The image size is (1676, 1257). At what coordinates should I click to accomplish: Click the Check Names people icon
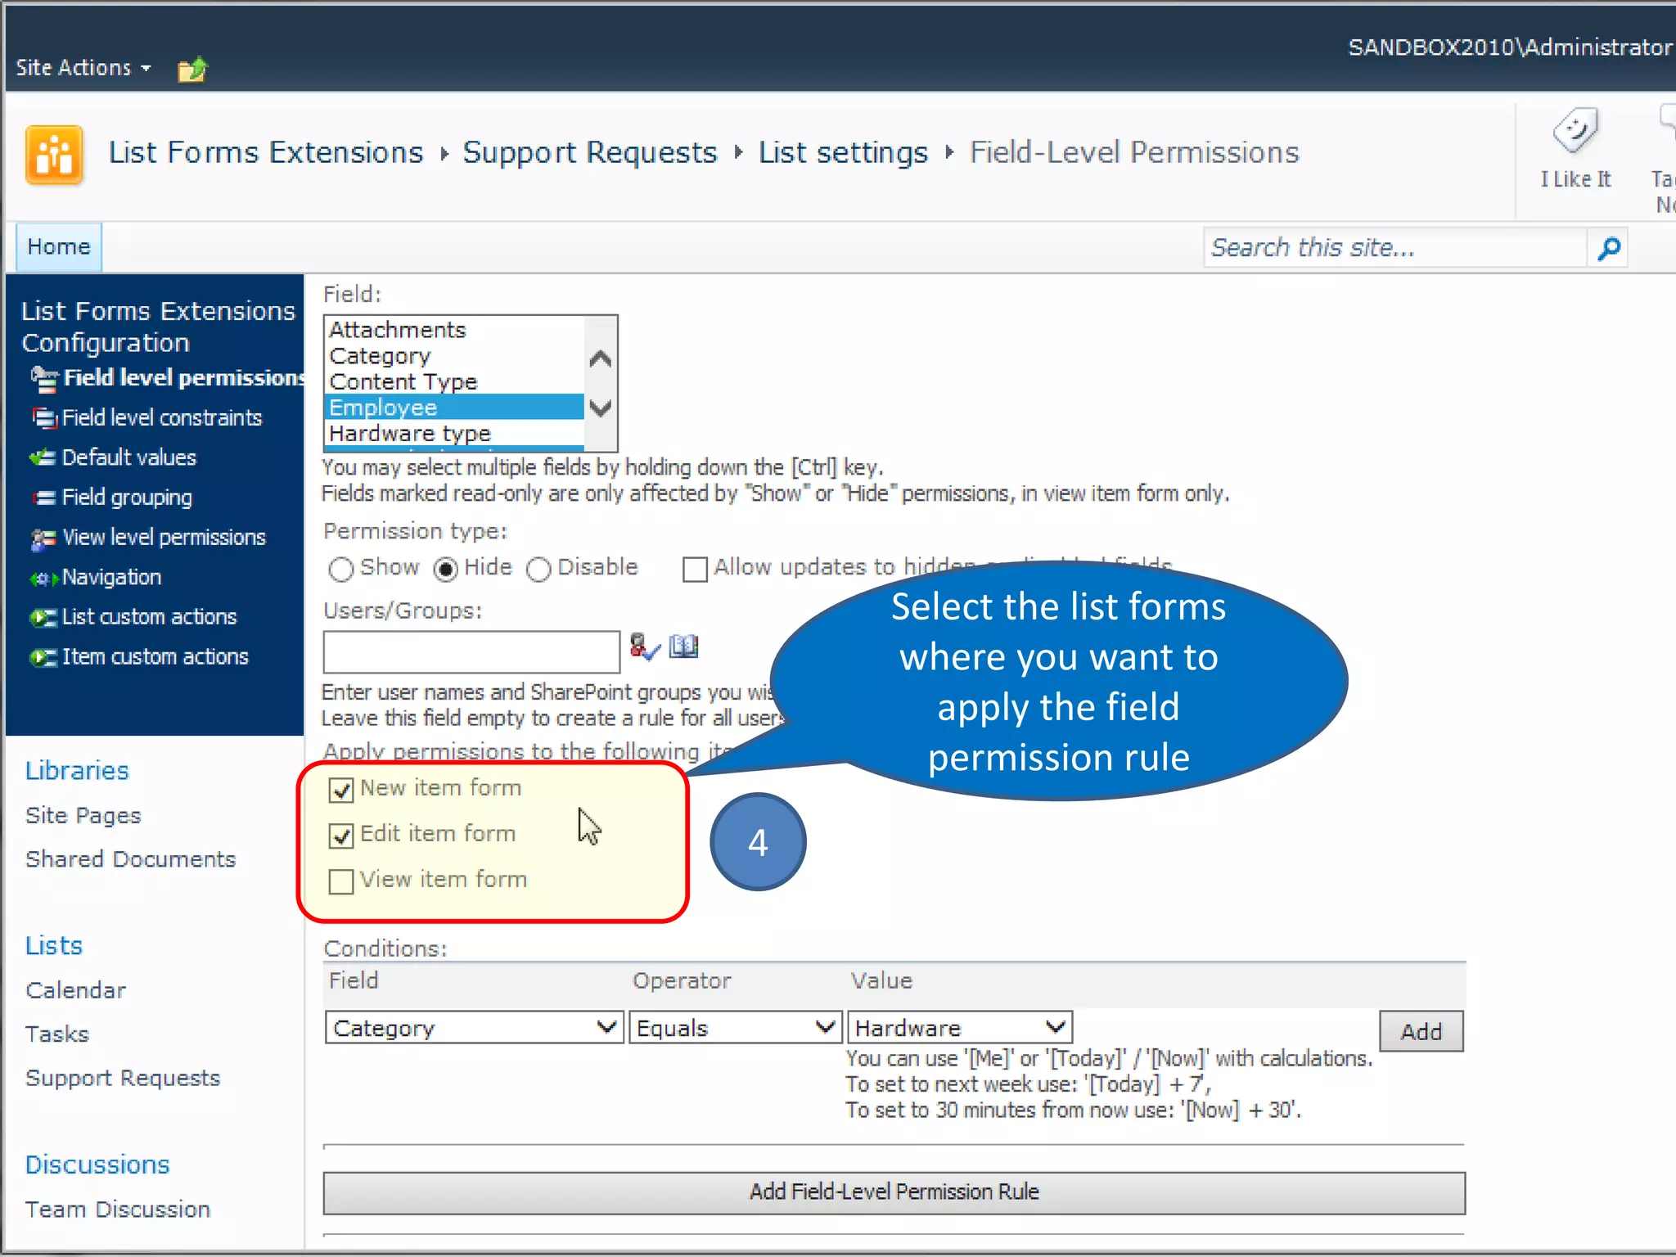tap(645, 647)
